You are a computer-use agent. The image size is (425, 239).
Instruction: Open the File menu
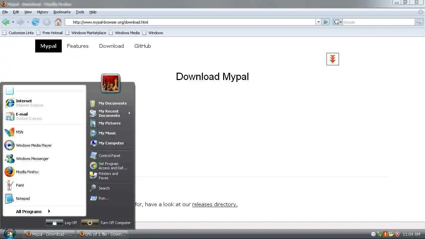5,12
